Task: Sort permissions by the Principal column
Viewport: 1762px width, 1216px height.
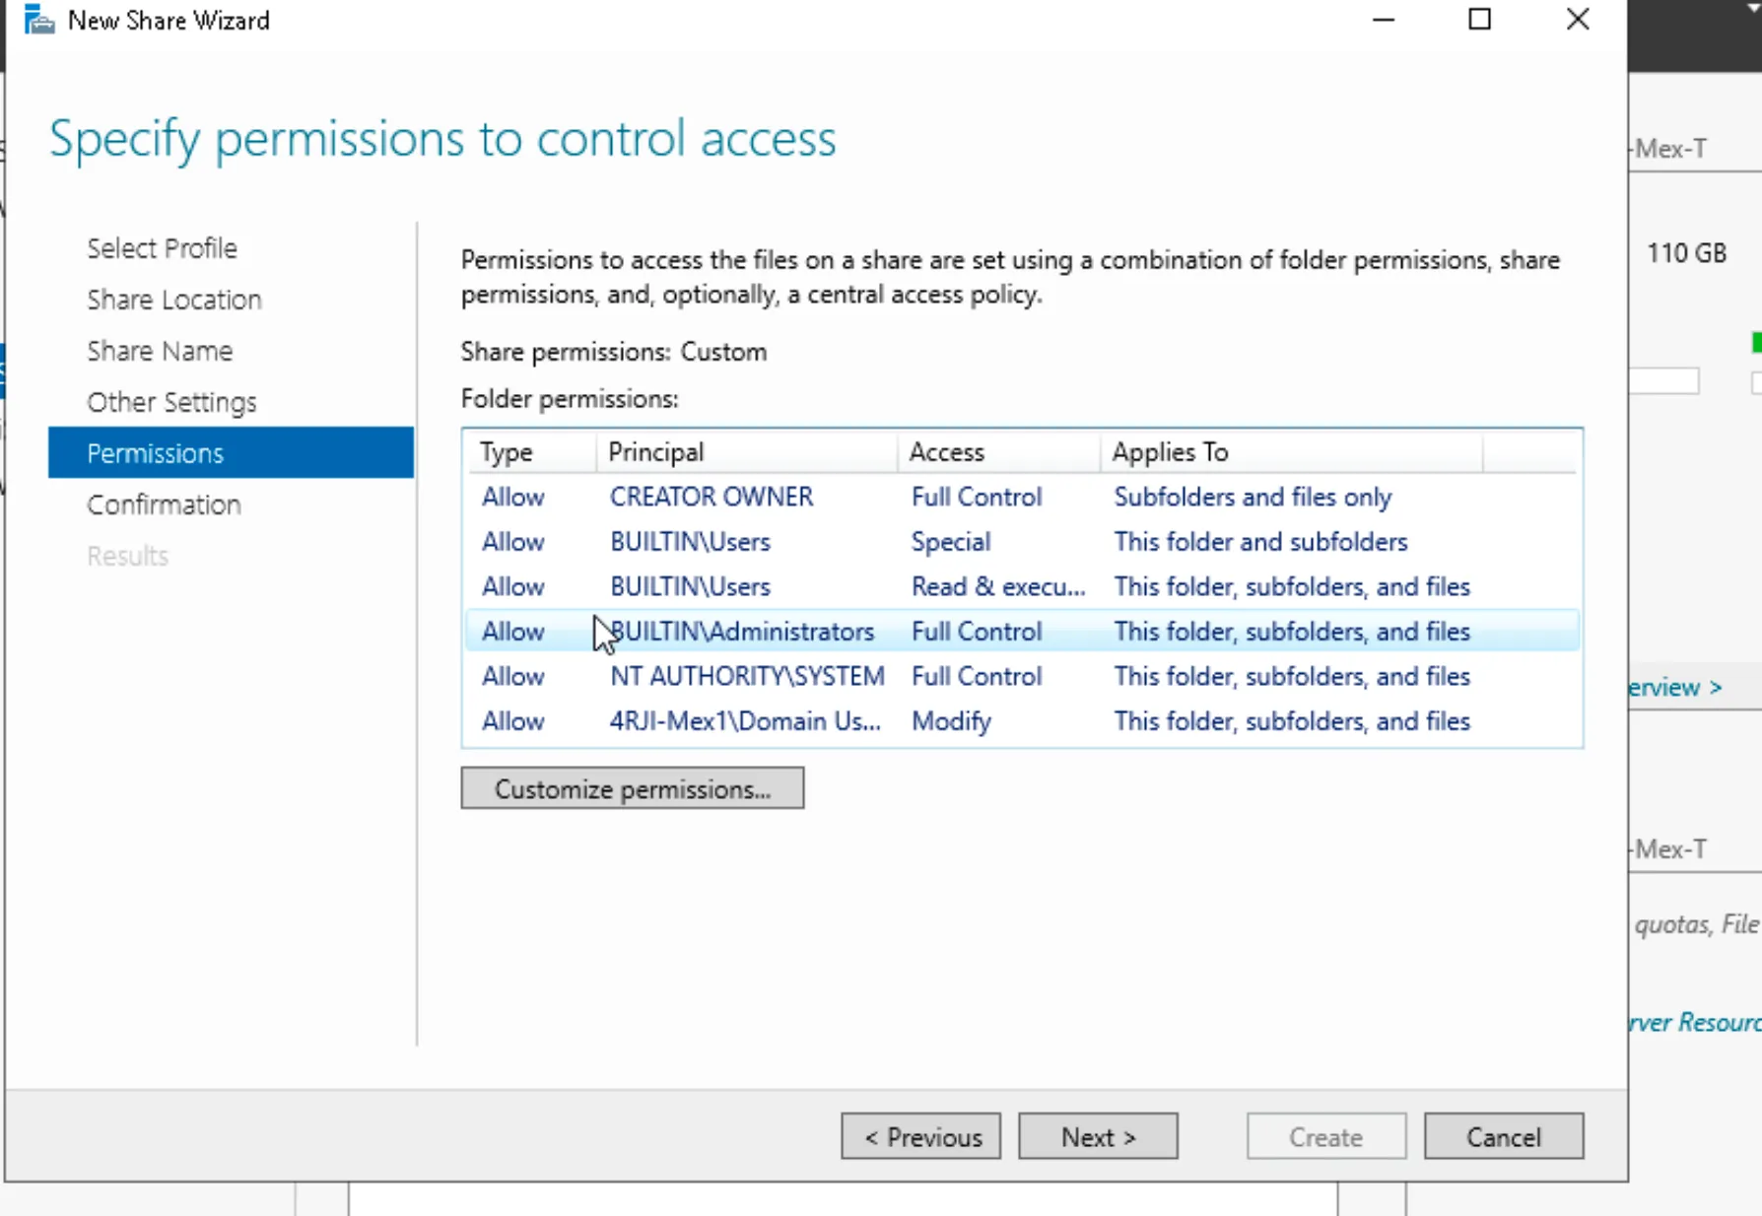Action: point(655,451)
